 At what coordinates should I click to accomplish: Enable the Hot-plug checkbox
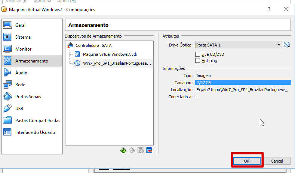(197, 61)
